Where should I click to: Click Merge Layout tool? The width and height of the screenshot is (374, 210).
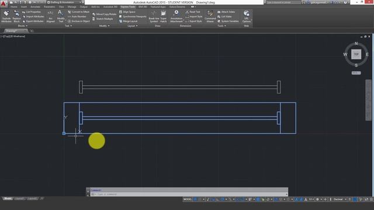[x=128, y=21]
